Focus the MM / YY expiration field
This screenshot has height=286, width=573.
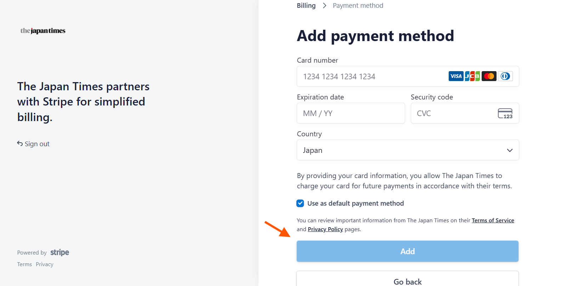coord(351,113)
